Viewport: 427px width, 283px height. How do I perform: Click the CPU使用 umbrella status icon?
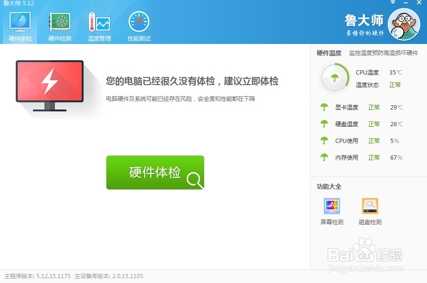pyautogui.click(x=324, y=141)
